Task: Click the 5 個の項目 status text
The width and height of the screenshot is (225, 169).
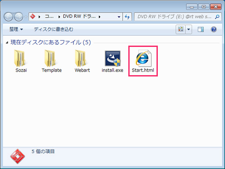Action: tap(43, 152)
